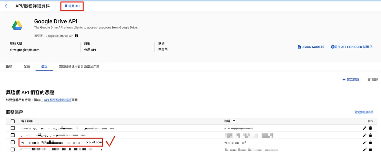Select the checkbox for the highlighted email row
Image resolution: width=381 pixels, height=153 pixels.
pyautogui.click(x=13, y=142)
